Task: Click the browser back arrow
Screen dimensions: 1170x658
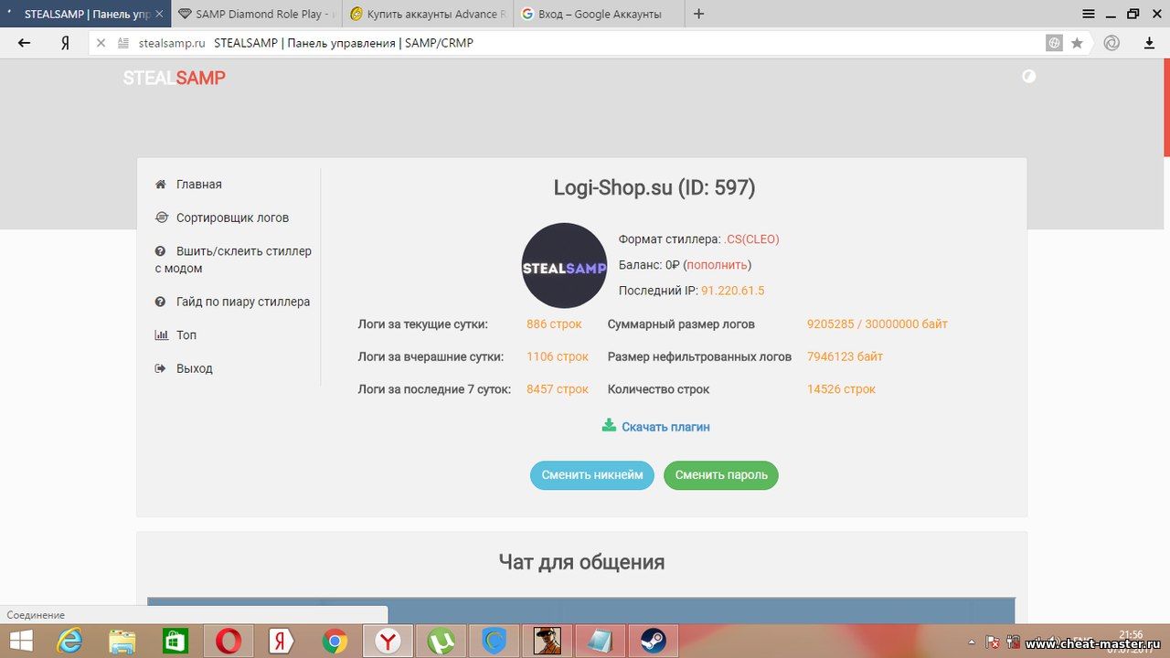Action: click(x=25, y=43)
